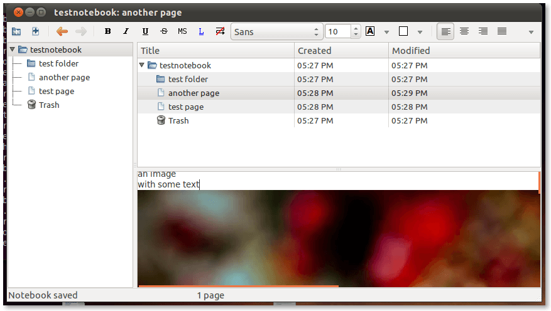Click the insert link icon
Image resolution: width=551 pixels, height=311 pixels.
pyautogui.click(x=201, y=31)
